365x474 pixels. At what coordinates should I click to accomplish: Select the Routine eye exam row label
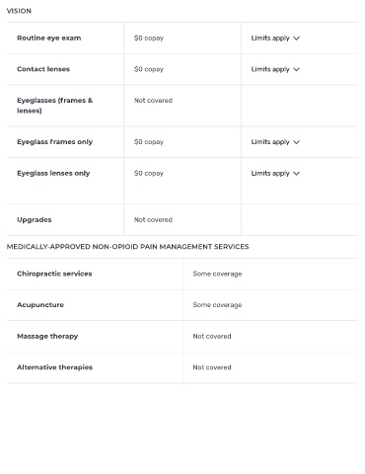pyautogui.click(x=49, y=38)
